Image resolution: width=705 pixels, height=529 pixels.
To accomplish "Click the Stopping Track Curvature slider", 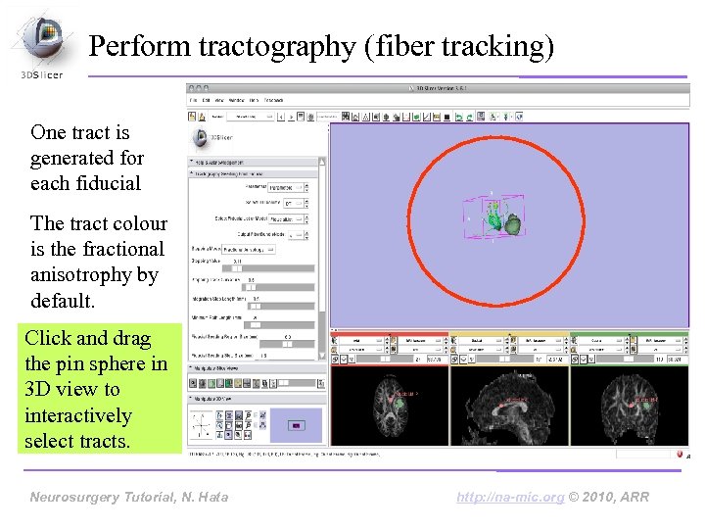I will [278, 287].
